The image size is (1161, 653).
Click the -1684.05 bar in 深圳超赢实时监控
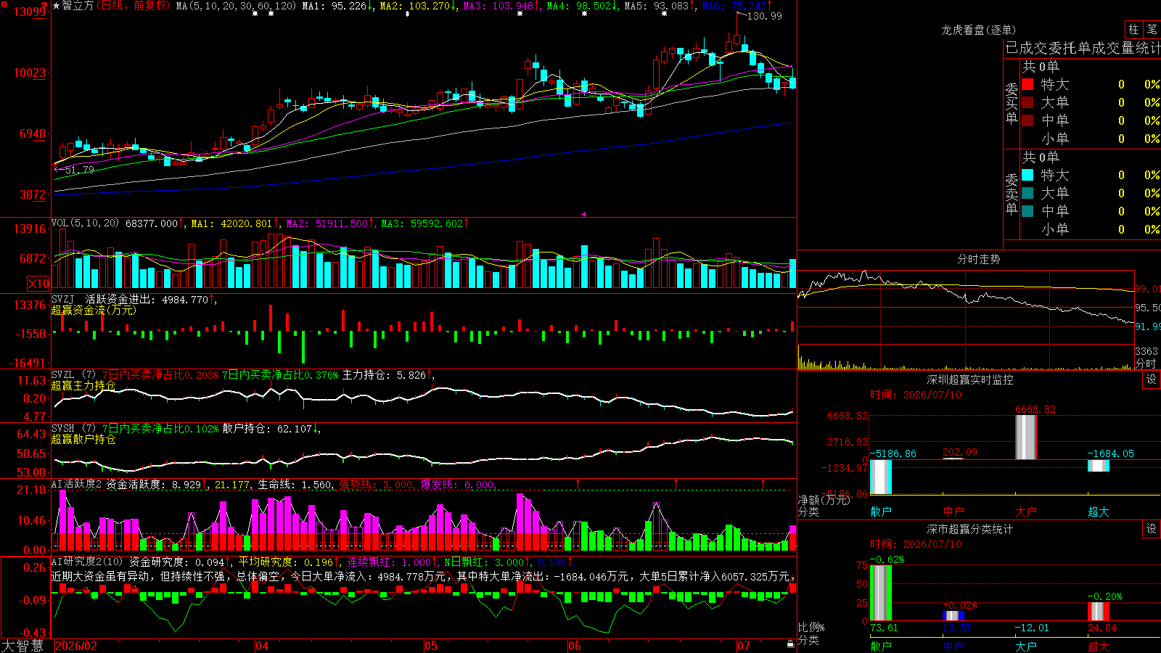coord(1099,466)
